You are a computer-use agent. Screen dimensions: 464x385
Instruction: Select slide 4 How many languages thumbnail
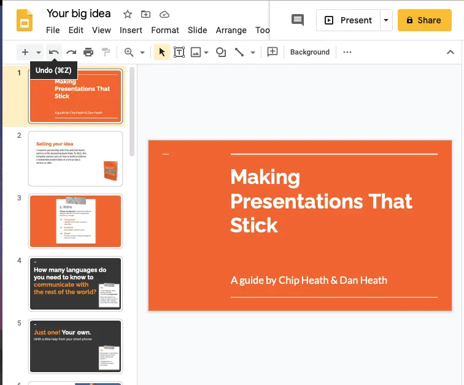click(x=75, y=284)
